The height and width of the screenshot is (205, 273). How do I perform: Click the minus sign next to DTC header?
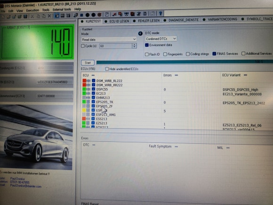pyautogui.click(x=94, y=145)
